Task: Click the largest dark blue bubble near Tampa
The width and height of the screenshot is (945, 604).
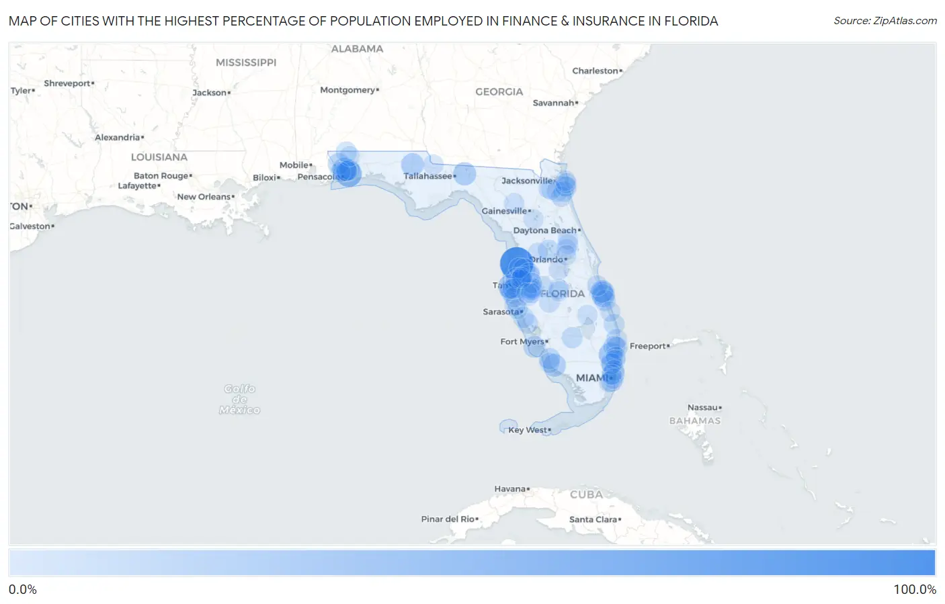Action: pyautogui.click(x=516, y=263)
